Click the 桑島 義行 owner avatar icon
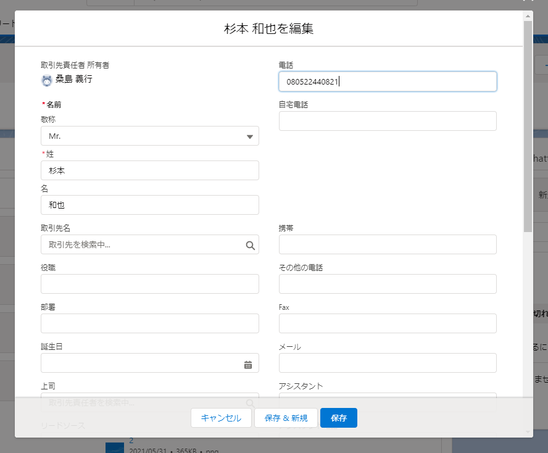 tap(46, 80)
